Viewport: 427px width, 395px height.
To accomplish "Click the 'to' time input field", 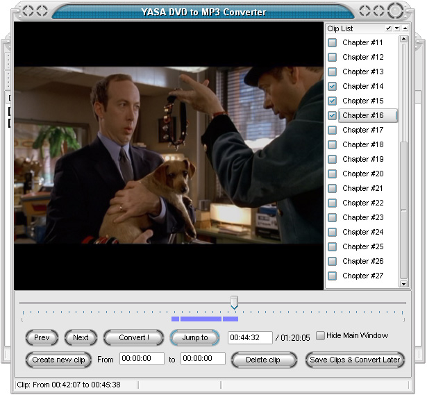I will click(203, 358).
